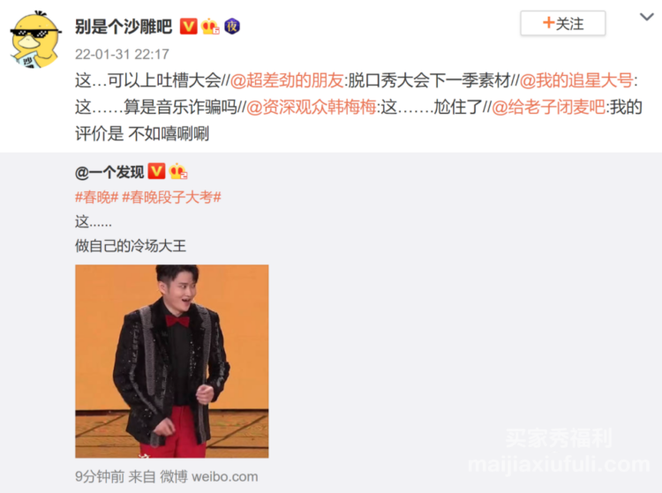Click the purple 夜 hexagon badge
This screenshot has height=493, width=662.
point(232,26)
